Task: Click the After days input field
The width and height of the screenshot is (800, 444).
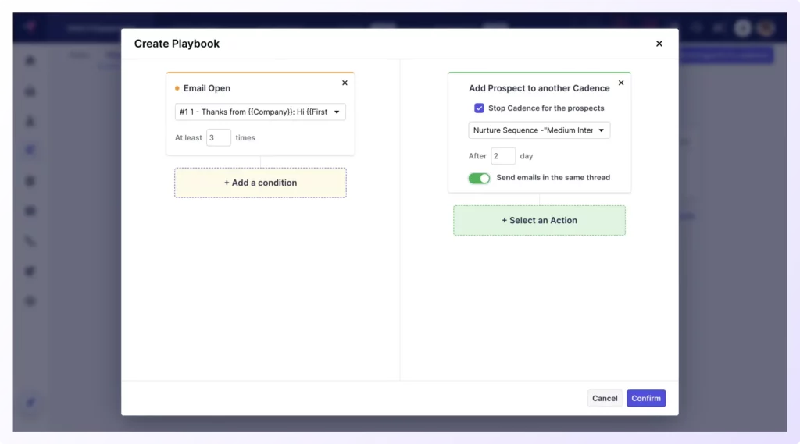Action: [503, 156]
